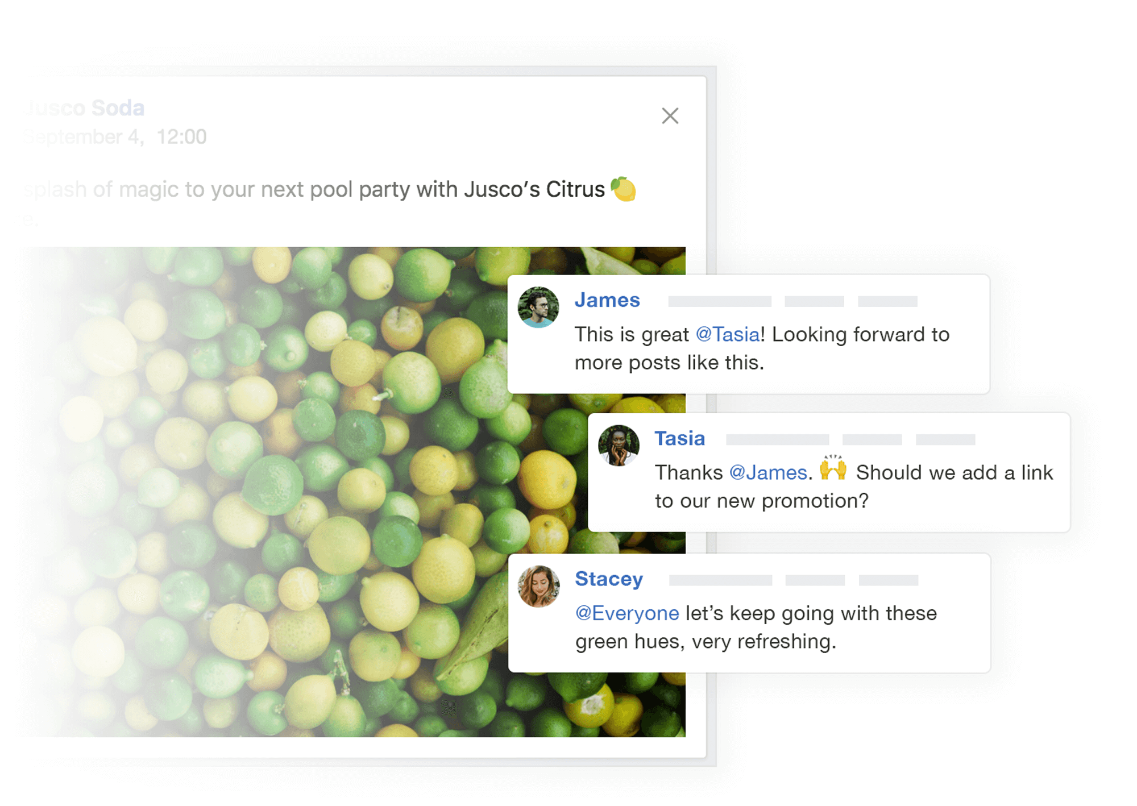Screen dimensions: 1137x806
Task: Click the @James mention in Tasia's reply
Action: [x=768, y=473]
